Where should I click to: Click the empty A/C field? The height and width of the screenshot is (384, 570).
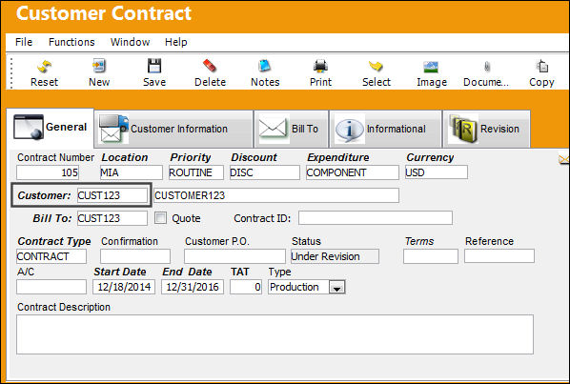tap(51, 287)
